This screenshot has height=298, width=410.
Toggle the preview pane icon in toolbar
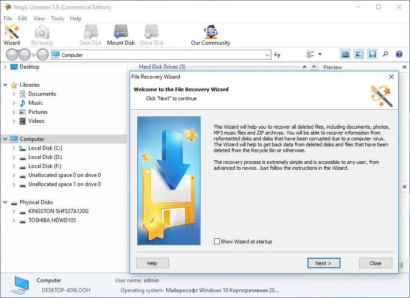(x=359, y=54)
